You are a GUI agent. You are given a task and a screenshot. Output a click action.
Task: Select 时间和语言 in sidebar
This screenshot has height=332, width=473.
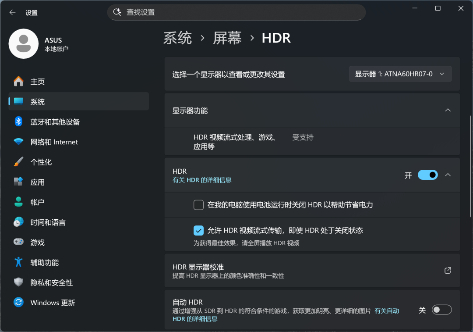pyautogui.click(x=79, y=222)
